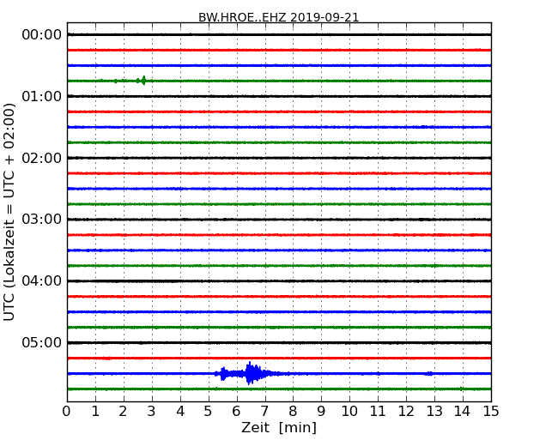Click the blue event onset burst near minute 5.5
Image resolution: width=558 pixels, height=446 pixels.
tap(223, 373)
